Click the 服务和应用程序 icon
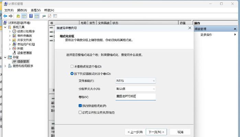This screenshot has width=240, height=137. [10, 66]
